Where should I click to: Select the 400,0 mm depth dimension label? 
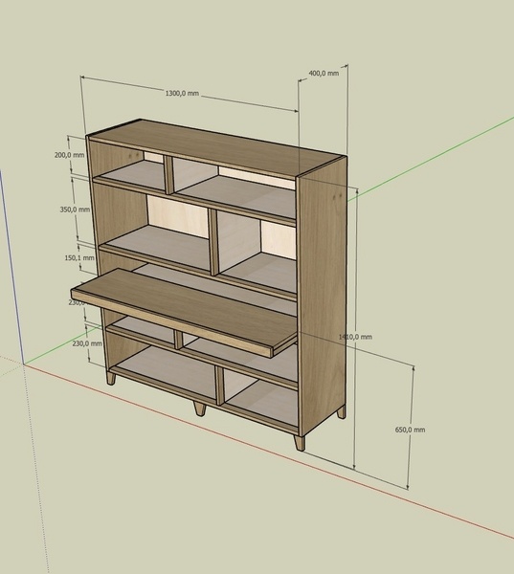tap(324, 73)
